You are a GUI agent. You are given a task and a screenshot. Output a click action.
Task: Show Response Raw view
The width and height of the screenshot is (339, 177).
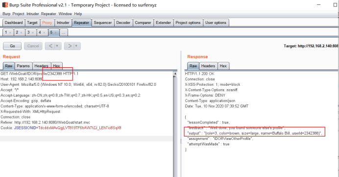point(194,66)
